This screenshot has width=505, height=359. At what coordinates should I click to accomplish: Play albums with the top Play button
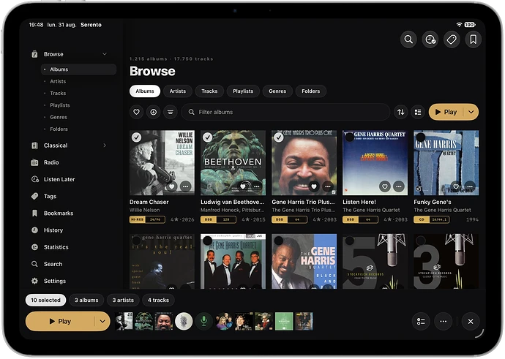tap(446, 112)
